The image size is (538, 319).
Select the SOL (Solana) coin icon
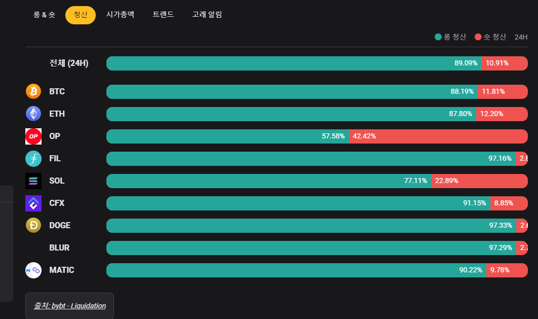[33, 181]
